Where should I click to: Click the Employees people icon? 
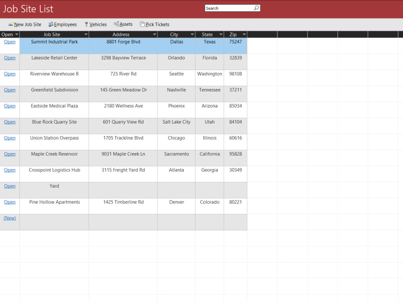51,25
